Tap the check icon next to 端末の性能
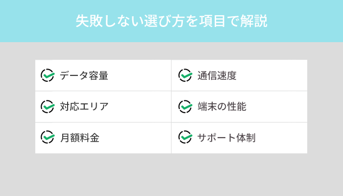The width and height of the screenshot is (343, 196). tap(185, 106)
